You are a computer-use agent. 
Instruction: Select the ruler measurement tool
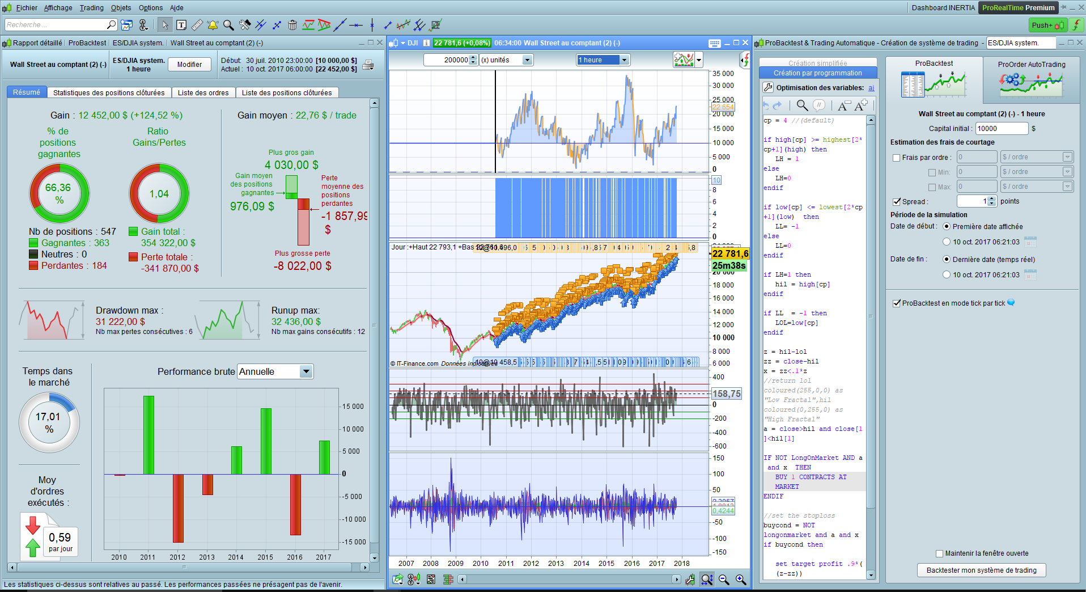click(197, 25)
